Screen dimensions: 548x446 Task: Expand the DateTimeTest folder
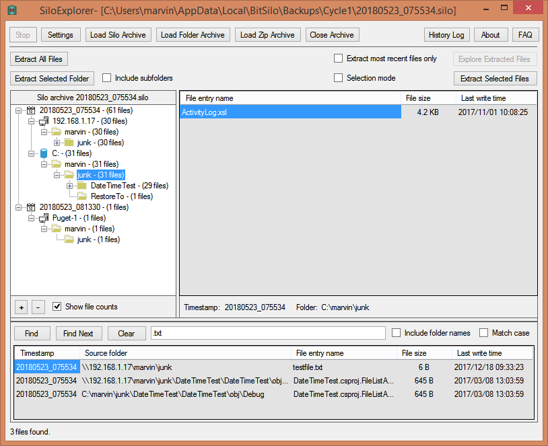[69, 186]
